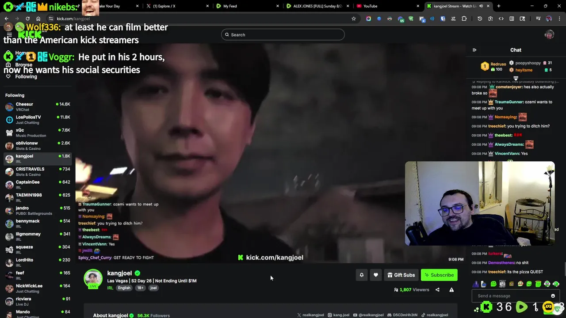Open CRISTRAVELS channel in sidebar
Viewport: 566px width, 318px height.
tap(38, 172)
